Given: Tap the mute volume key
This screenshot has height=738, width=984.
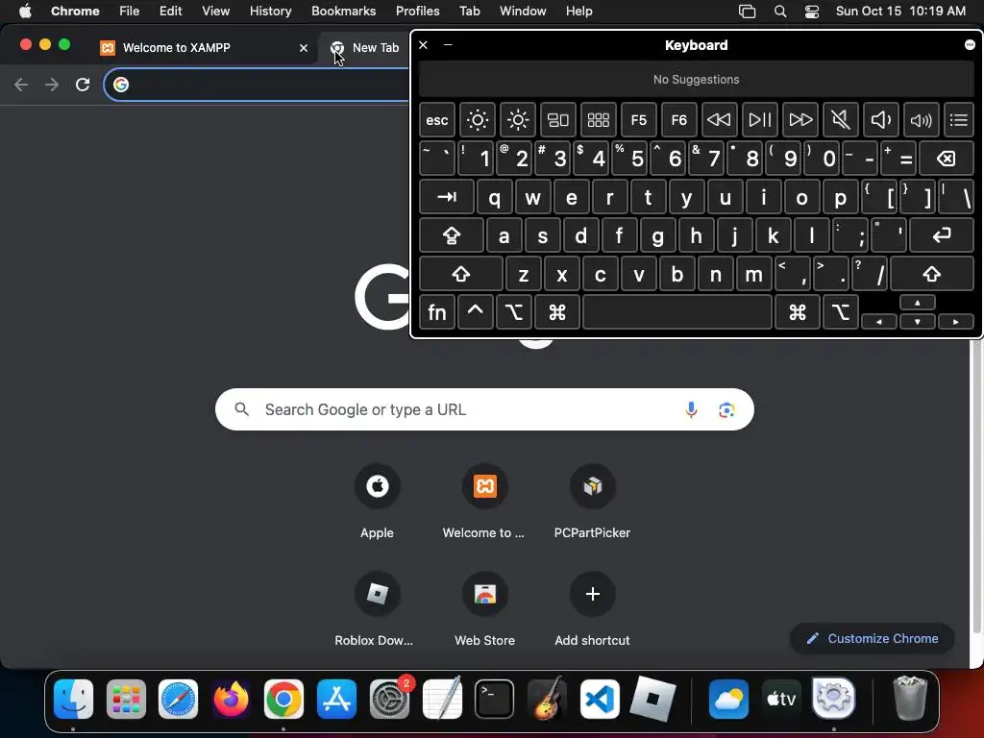Looking at the screenshot, I should click(840, 120).
